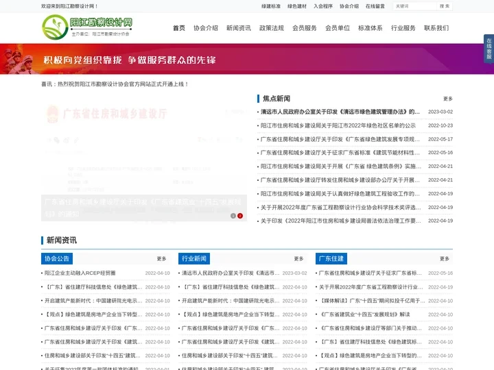Click the 绿建标准 top link
The height and width of the screenshot is (370, 494).
271,6
